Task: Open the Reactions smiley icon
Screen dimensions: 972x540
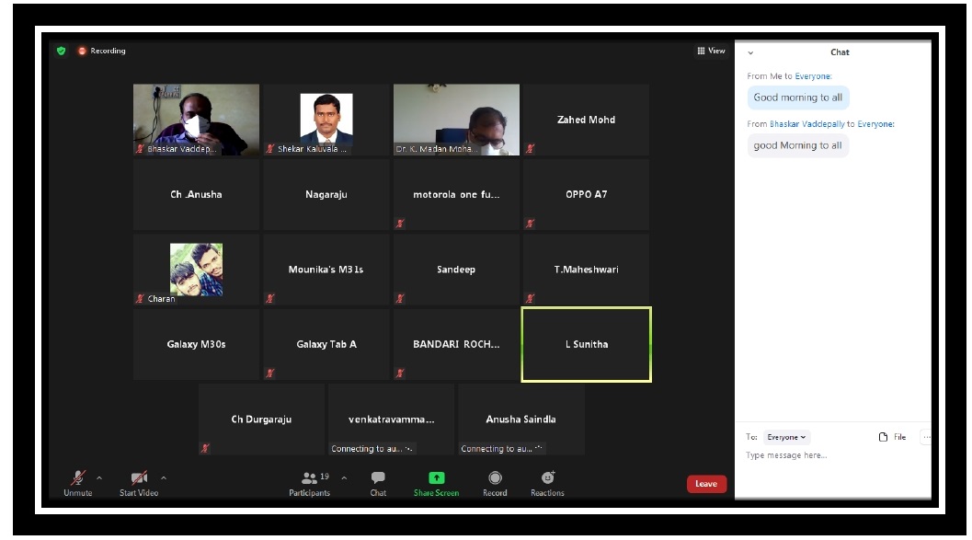Action: click(547, 478)
